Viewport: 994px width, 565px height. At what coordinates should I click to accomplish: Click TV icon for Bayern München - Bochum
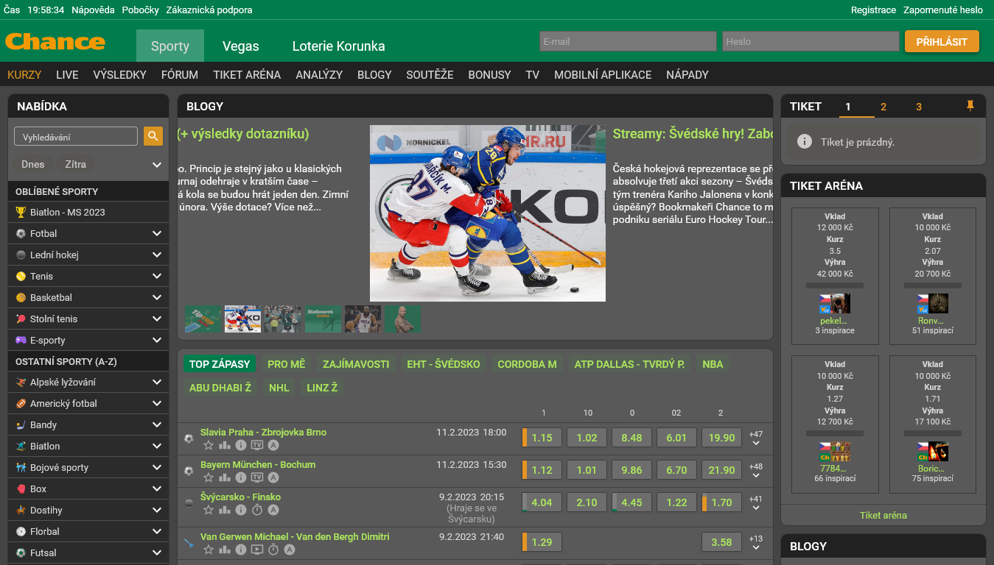pos(257,477)
